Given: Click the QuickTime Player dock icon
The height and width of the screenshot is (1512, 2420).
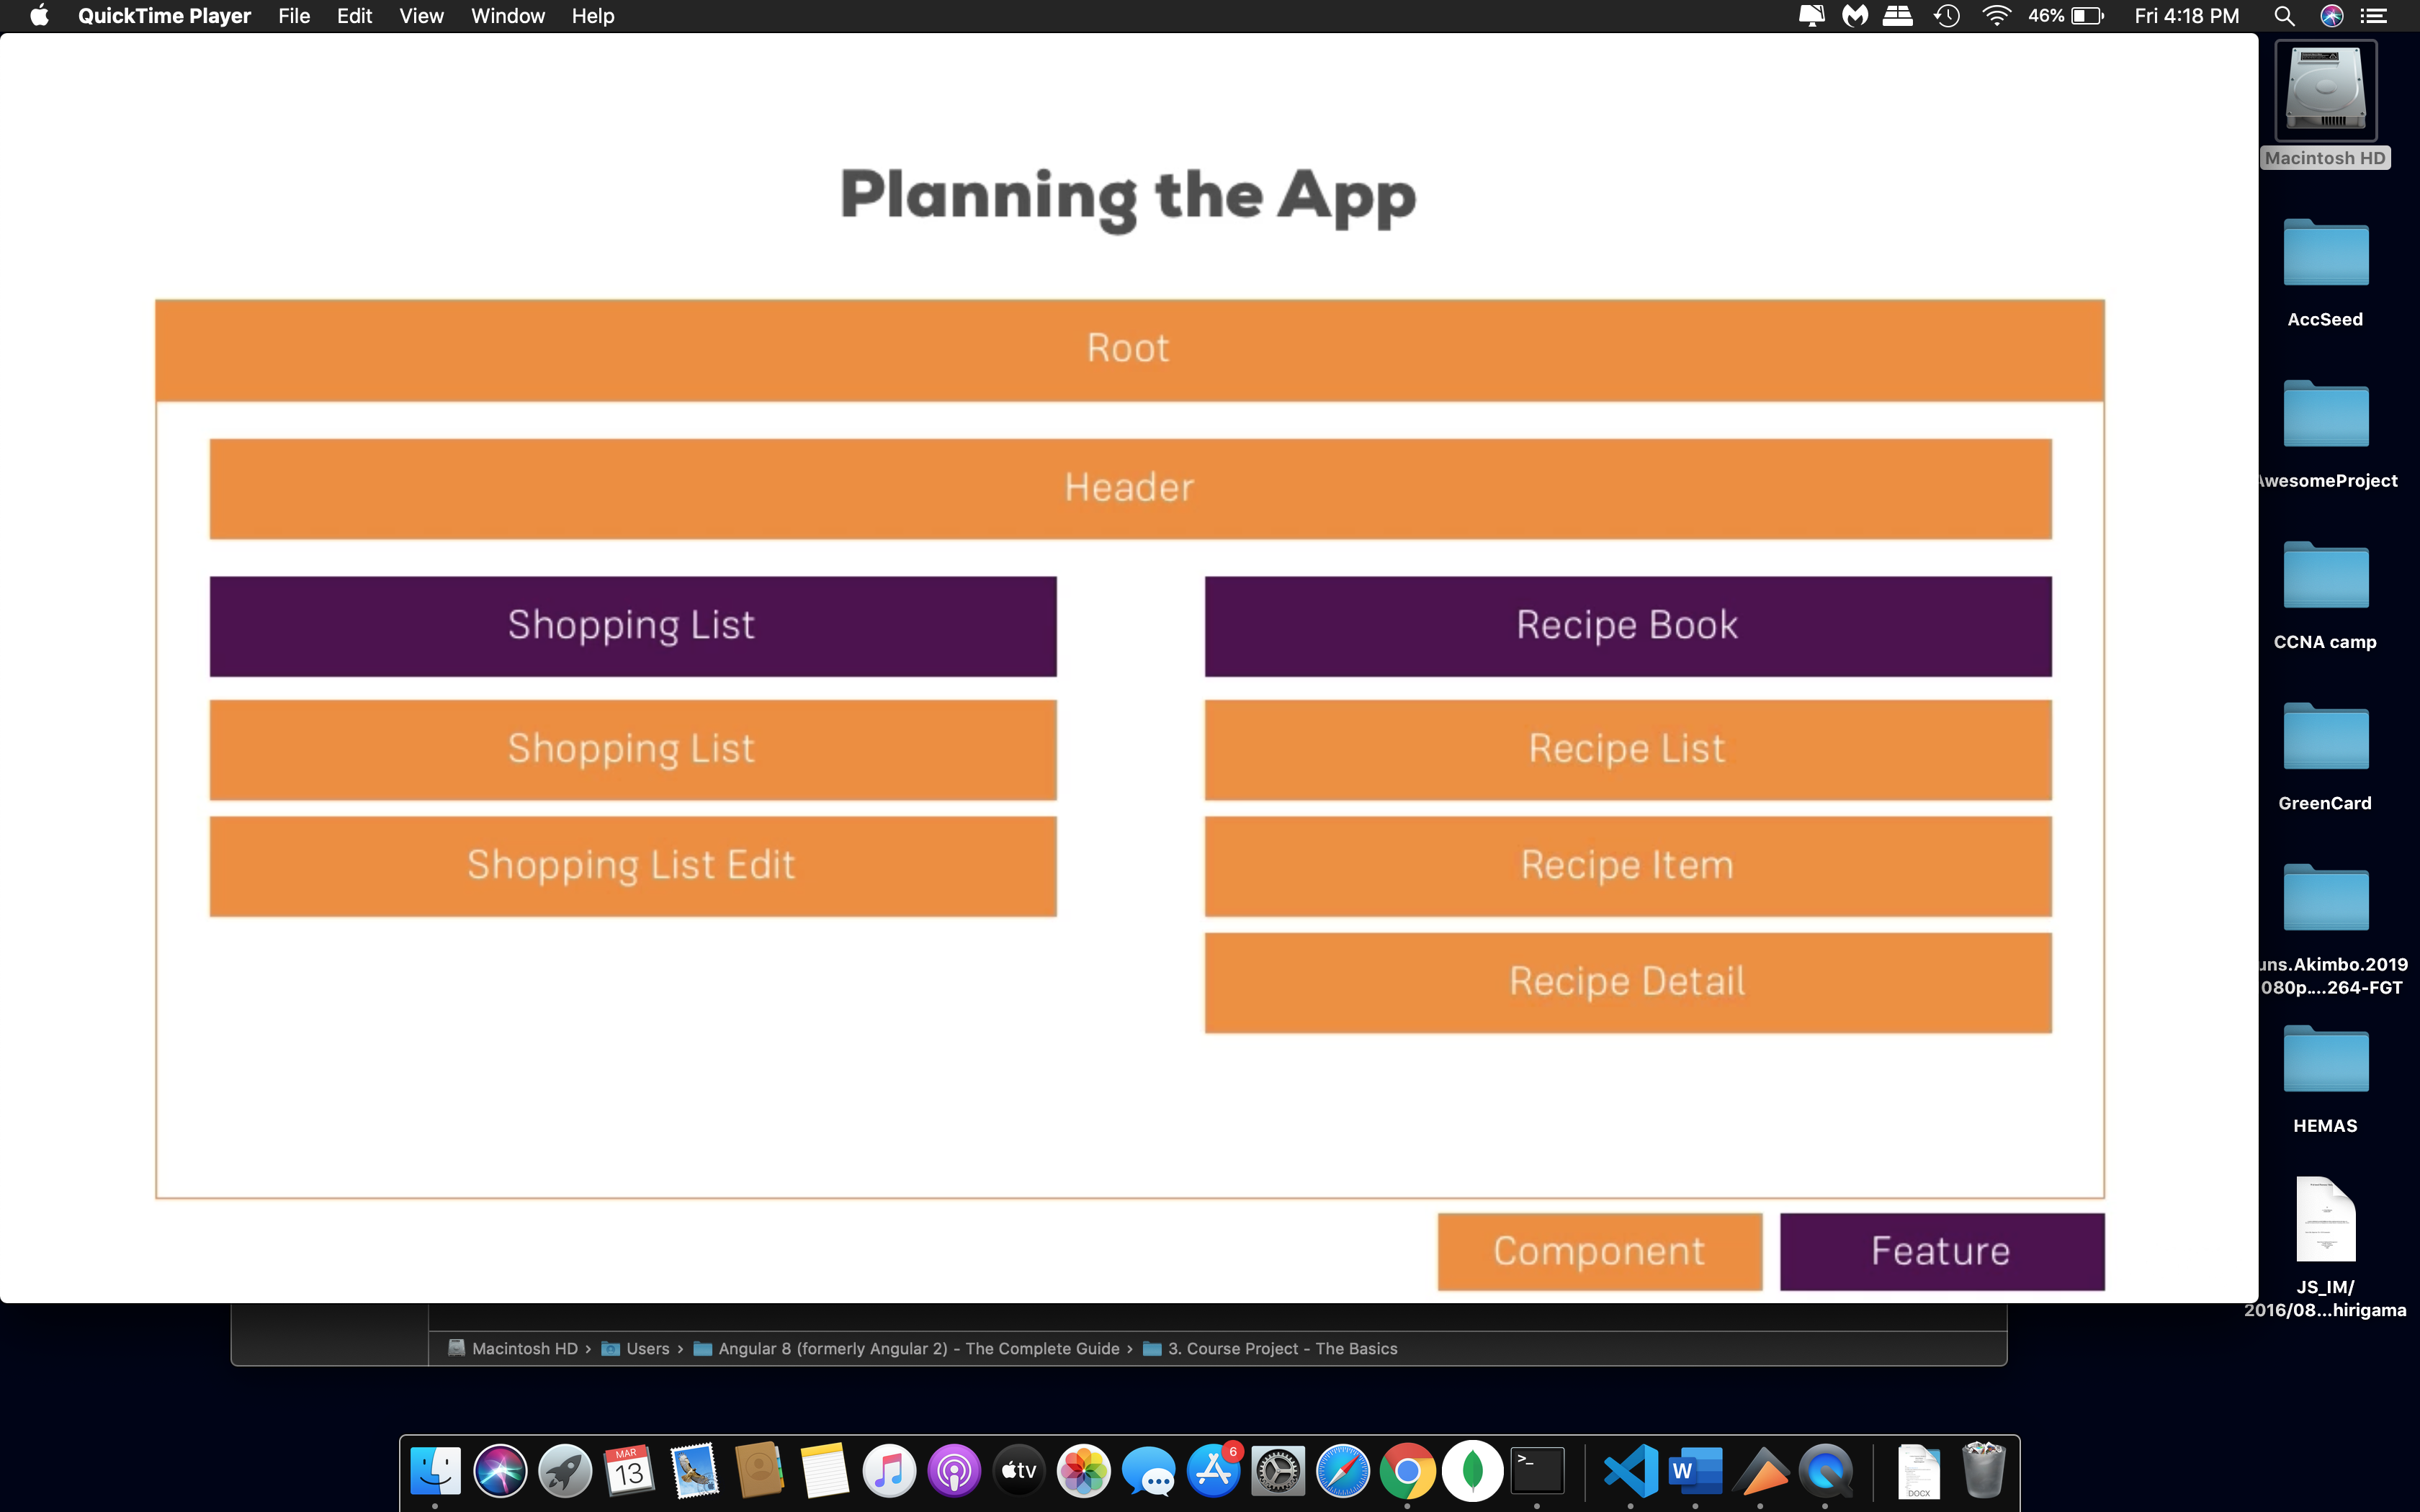Looking at the screenshot, I should (x=1826, y=1471).
